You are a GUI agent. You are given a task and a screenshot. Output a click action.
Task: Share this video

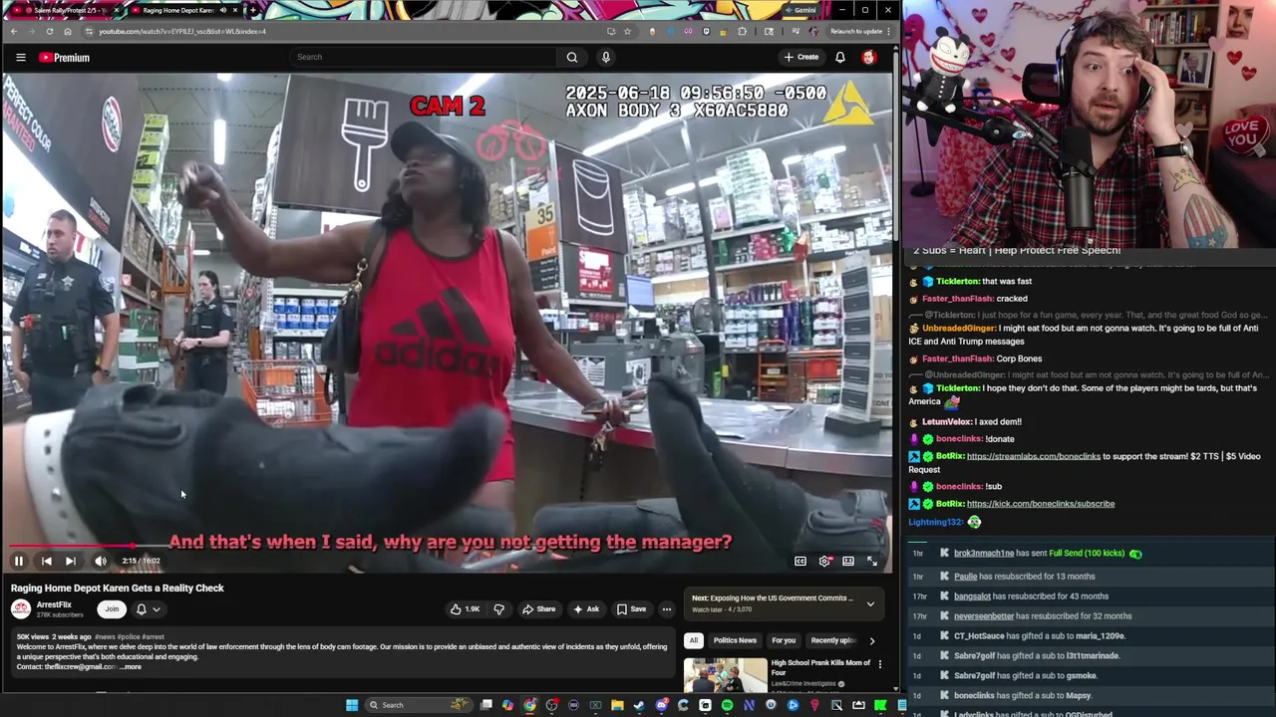(539, 608)
